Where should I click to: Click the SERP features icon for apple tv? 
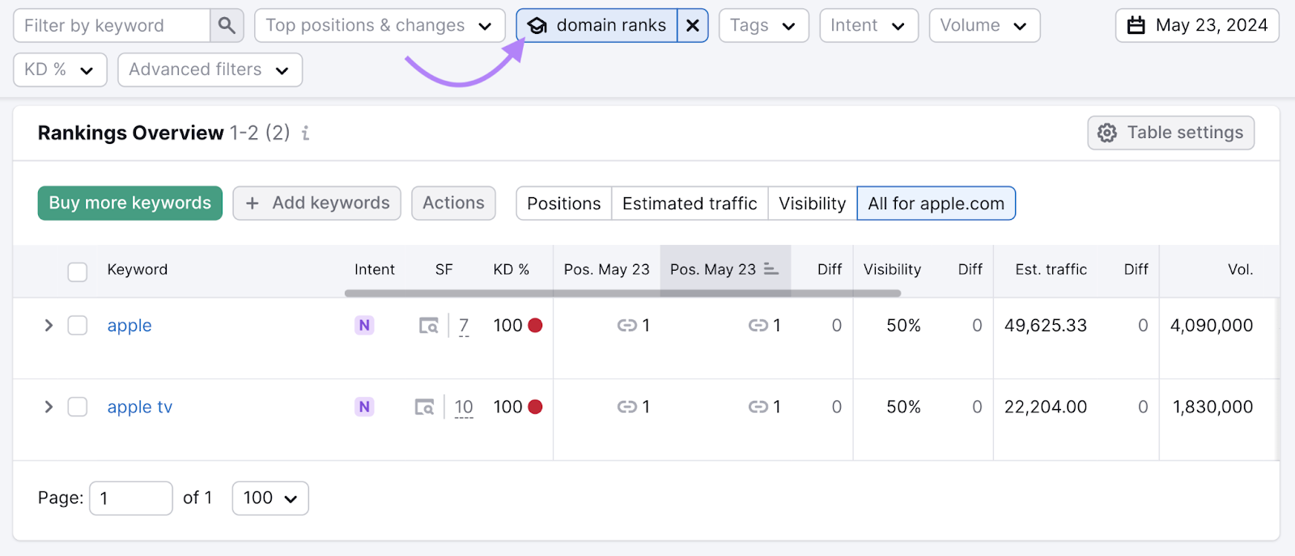[424, 407]
